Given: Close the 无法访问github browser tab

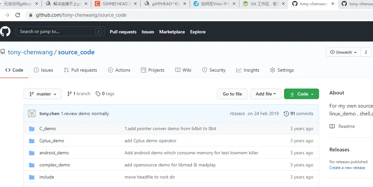Looking at the screenshot, I should click(x=36, y=4).
